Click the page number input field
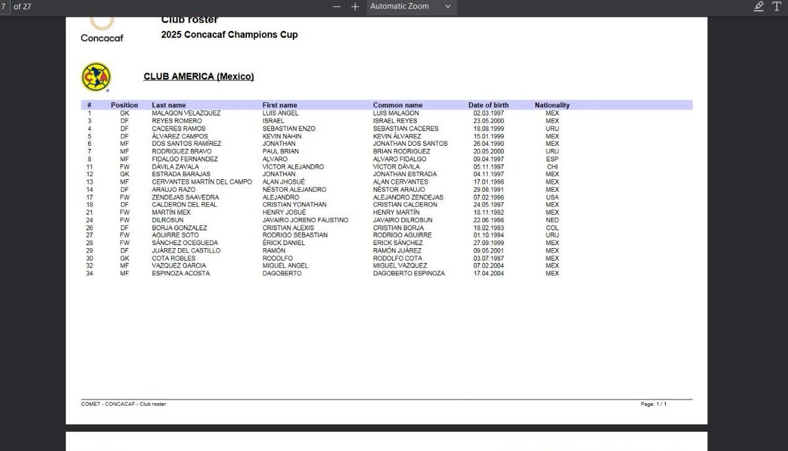 [x=5, y=7]
